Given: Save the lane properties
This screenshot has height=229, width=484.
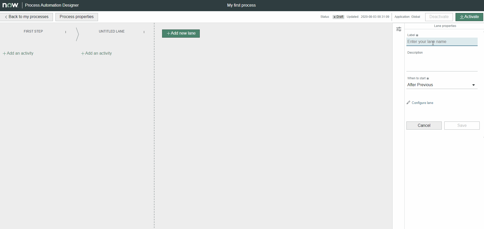Looking at the screenshot, I should pos(462,126).
